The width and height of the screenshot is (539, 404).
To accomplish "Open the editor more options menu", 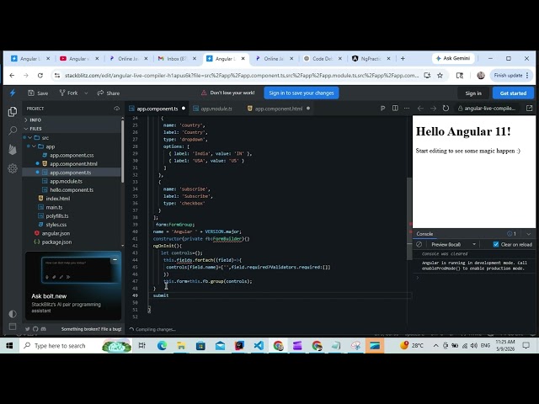I will coord(407,109).
